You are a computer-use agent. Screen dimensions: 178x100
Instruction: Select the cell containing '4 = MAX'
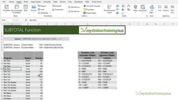coord(87,69)
